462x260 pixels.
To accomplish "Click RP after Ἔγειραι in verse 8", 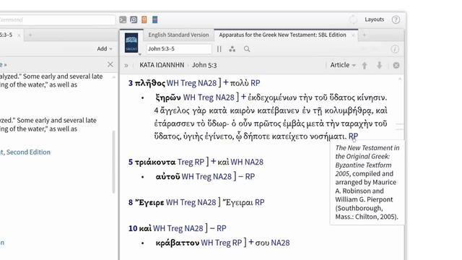I will click(x=260, y=202).
